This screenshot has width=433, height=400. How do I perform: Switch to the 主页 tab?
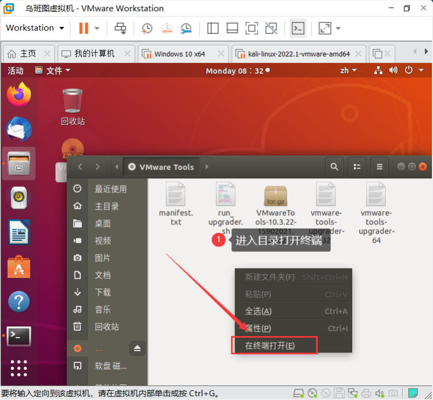click(28, 54)
